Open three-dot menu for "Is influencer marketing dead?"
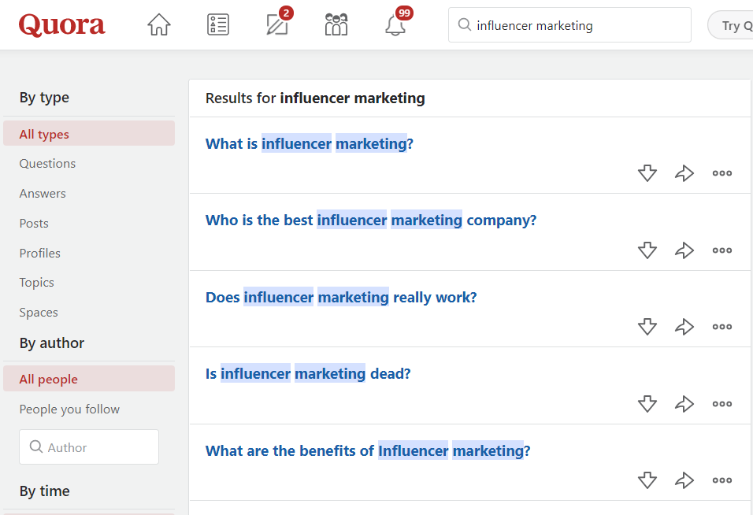This screenshot has height=515, width=753. click(721, 404)
